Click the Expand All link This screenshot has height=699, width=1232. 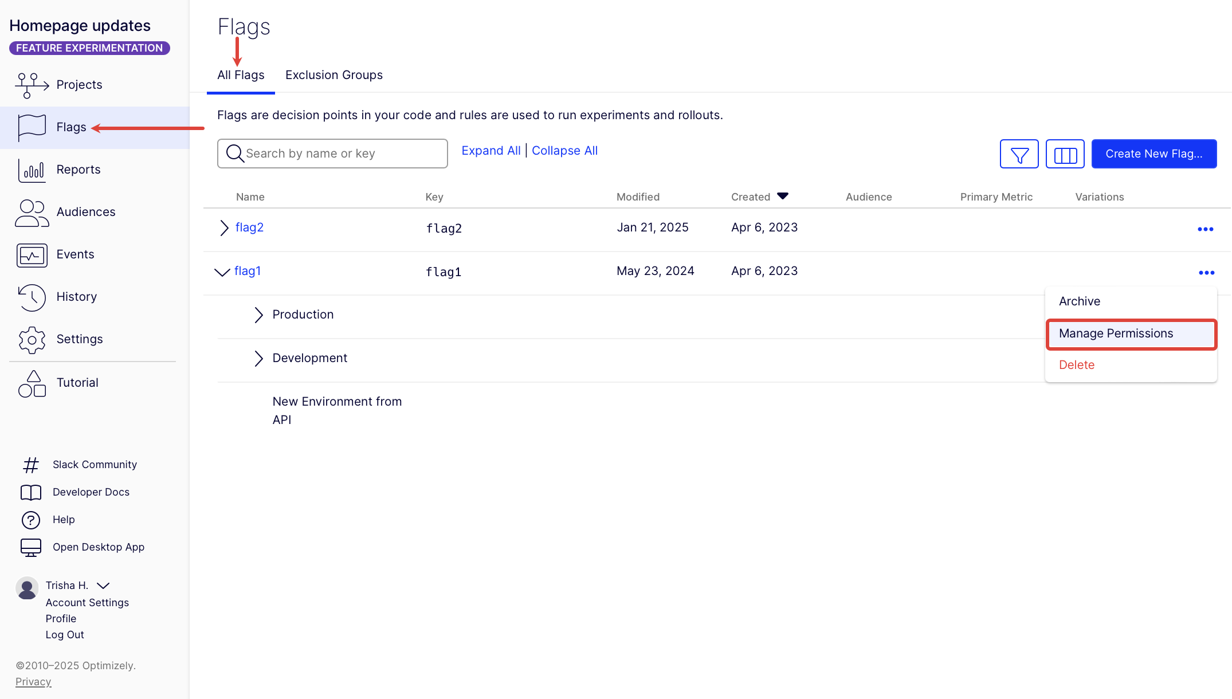coord(491,151)
